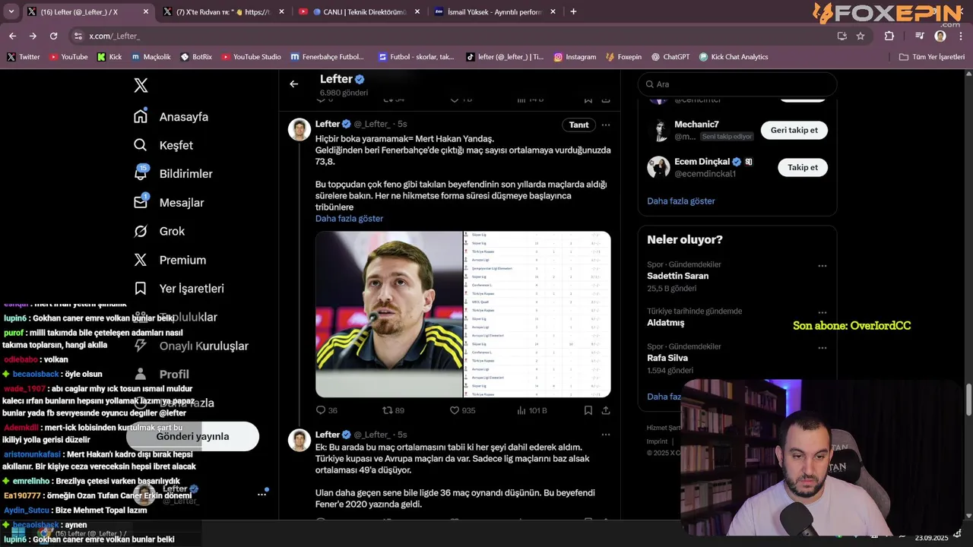Open Bildirimler notifications

[173, 174]
